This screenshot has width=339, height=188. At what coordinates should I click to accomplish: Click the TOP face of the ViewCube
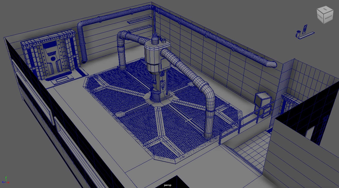click(x=325, y=10)
